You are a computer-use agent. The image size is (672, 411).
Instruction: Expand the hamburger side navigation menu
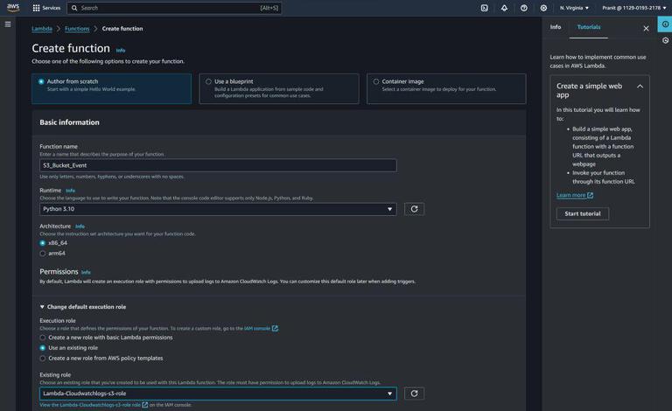(8, 24)
